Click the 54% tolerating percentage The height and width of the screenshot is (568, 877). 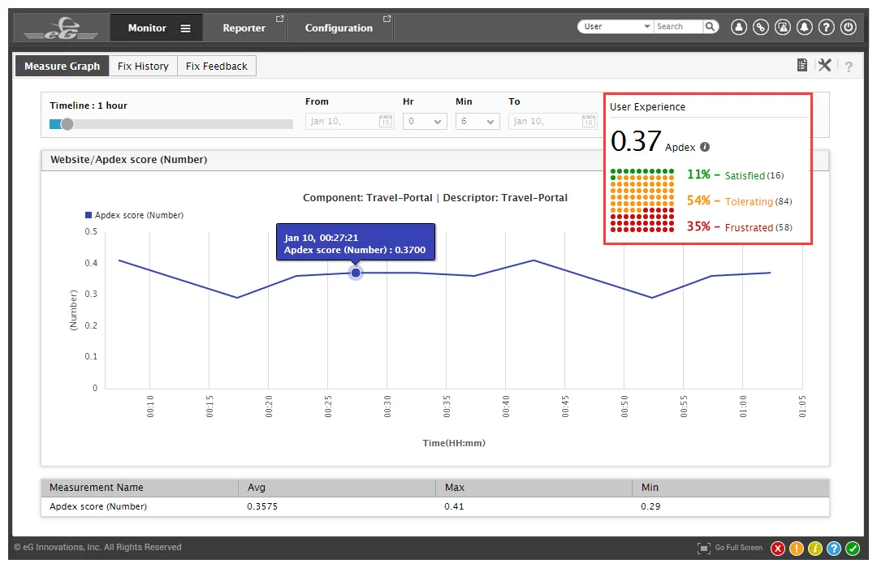tap(698, 200)
